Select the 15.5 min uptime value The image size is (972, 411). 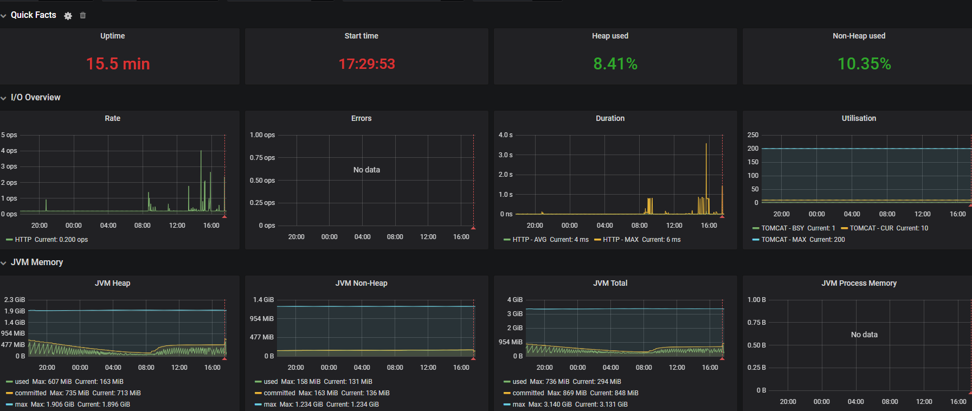pyautogui.click(x=118, y=64)
